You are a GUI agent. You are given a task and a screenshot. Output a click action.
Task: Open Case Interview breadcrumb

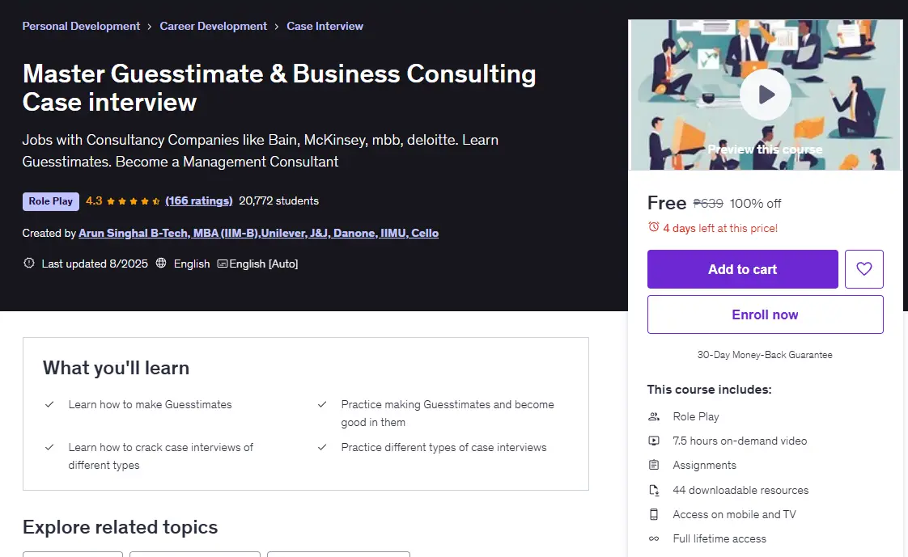(325, 26)
